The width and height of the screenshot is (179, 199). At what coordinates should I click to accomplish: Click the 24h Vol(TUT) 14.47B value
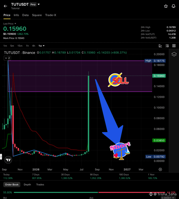(172, 34)
